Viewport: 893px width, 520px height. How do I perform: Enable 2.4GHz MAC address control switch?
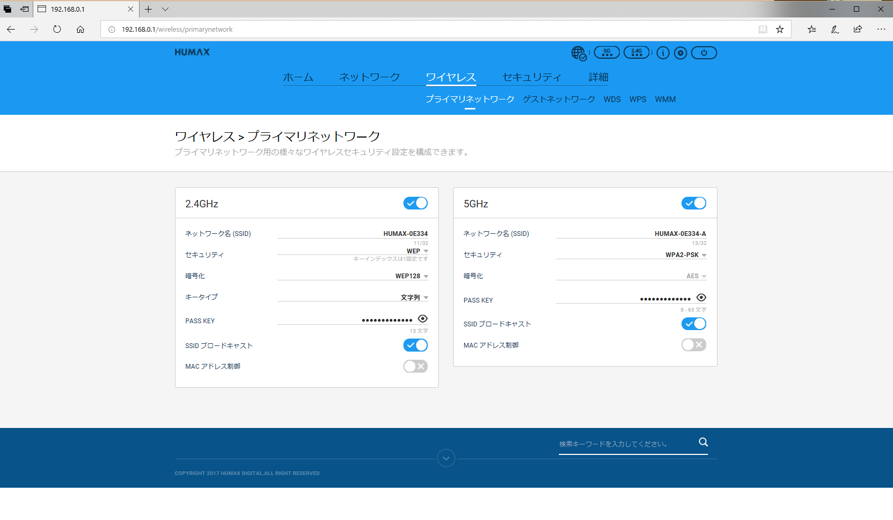point(416,366)
